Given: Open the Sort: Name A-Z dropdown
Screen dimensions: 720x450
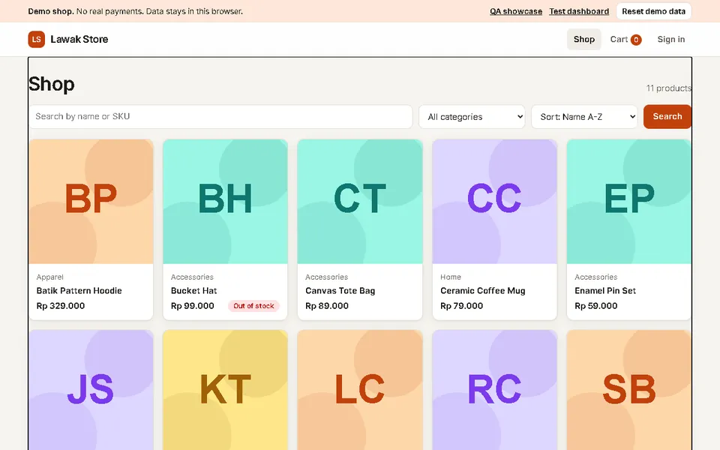Looking at the screenshot, I should (584, 117).
